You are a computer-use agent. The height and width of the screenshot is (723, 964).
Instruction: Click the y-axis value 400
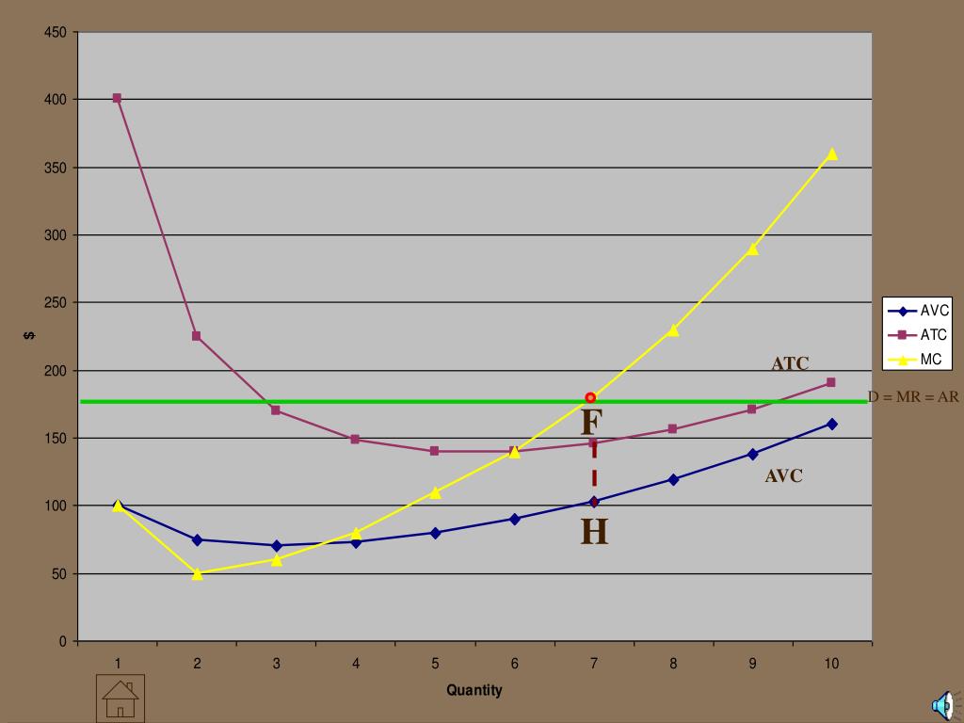[56, 99]
